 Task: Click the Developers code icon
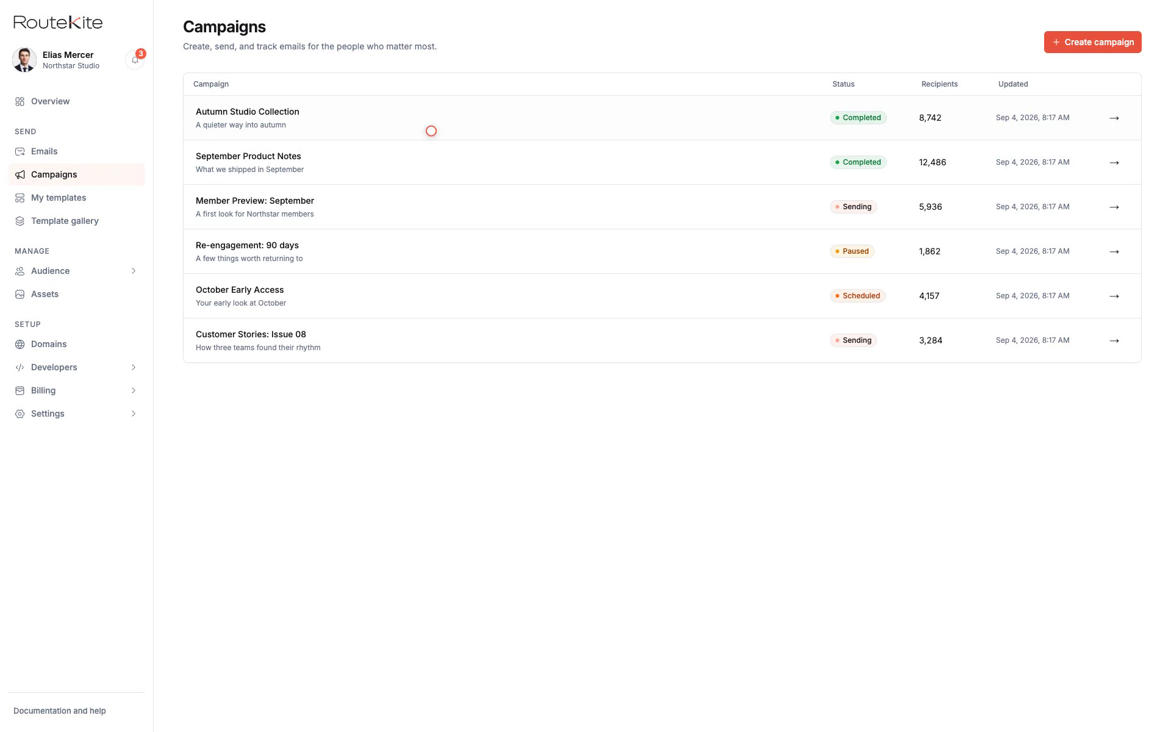tap(20, 367)
